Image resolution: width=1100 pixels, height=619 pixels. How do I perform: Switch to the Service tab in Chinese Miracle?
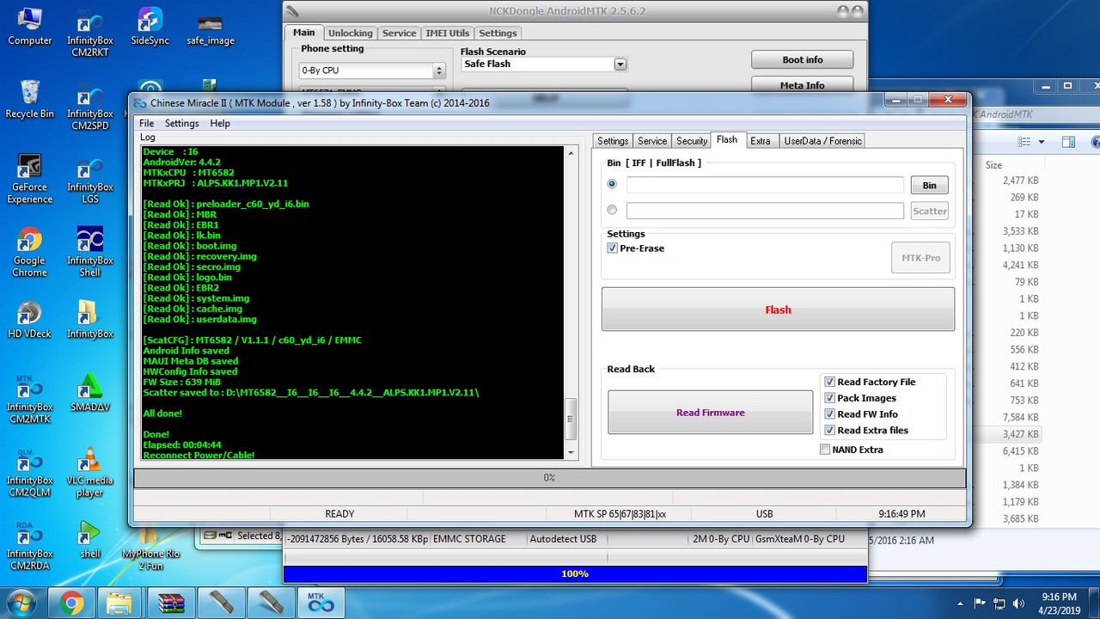(x=652, y=141)
